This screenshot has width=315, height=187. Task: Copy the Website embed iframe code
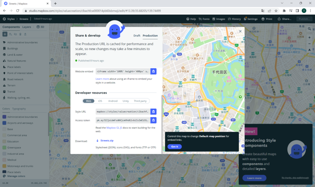(153, 71)
